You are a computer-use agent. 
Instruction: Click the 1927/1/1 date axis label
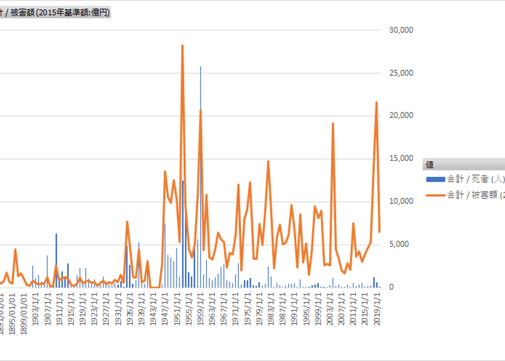pos(106,309)
